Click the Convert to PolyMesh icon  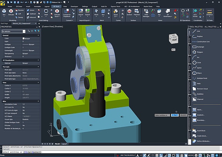point(67,13)
